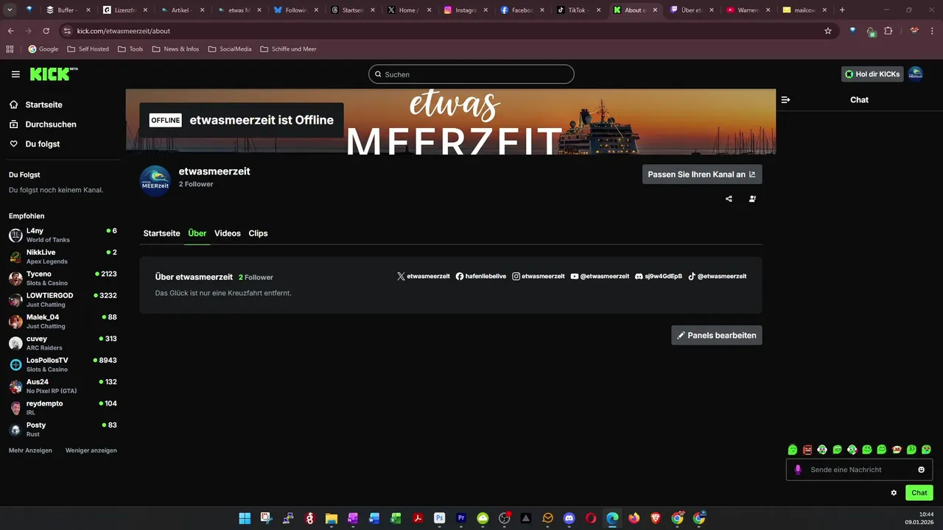943x530 pixels.
Task: Switch to the Videos channel tab
Action: coord(228,233)
